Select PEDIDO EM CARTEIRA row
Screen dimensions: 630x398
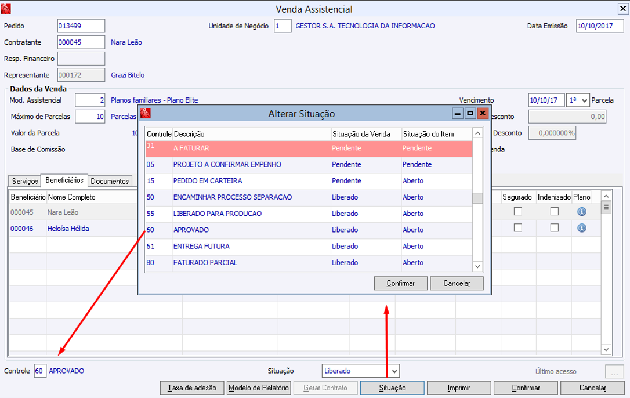(309, 181)
